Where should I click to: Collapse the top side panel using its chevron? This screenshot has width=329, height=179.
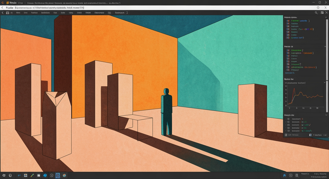(326, 17)
